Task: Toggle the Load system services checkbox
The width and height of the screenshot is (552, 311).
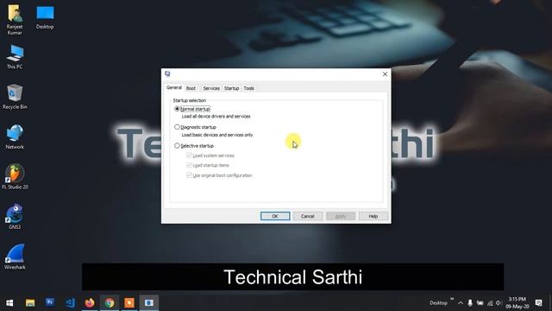Action: point(189,155)
